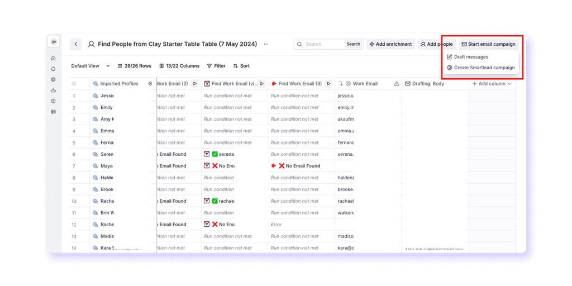Run the Find Work Email (3) column

click(x=328, y=84)
